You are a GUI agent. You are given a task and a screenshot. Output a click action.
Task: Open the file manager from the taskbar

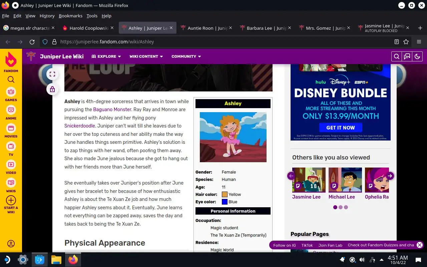[x=56, y=260]
